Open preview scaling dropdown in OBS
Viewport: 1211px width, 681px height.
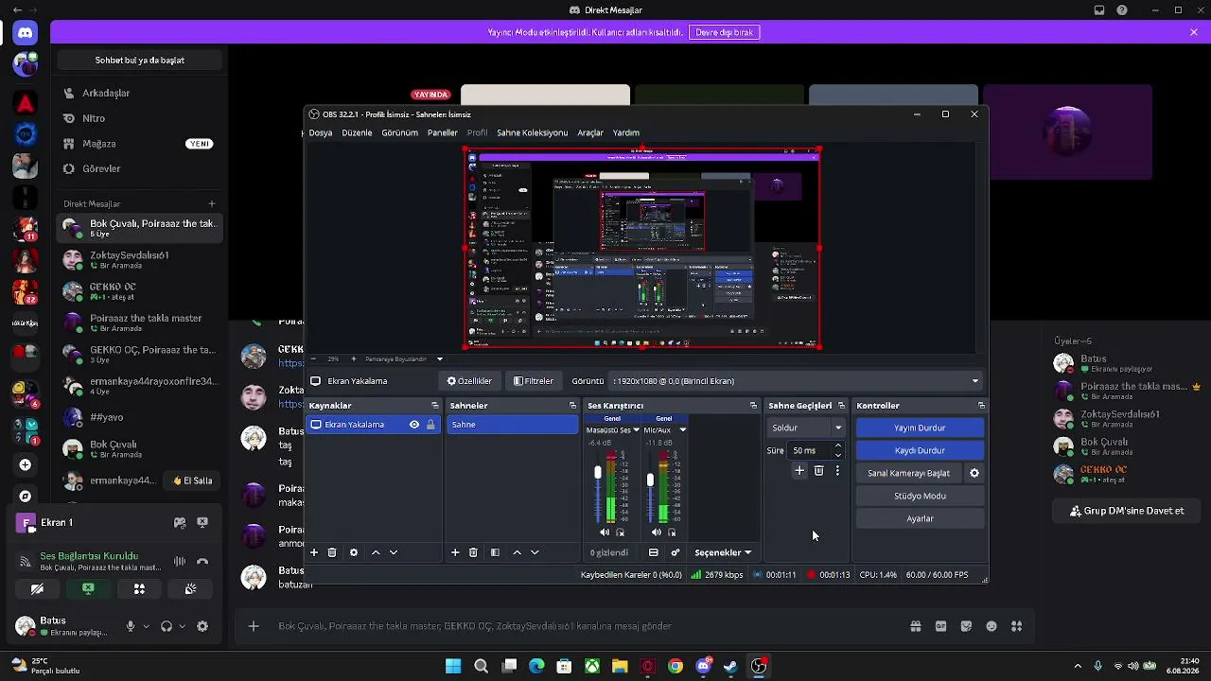(440, 359)
